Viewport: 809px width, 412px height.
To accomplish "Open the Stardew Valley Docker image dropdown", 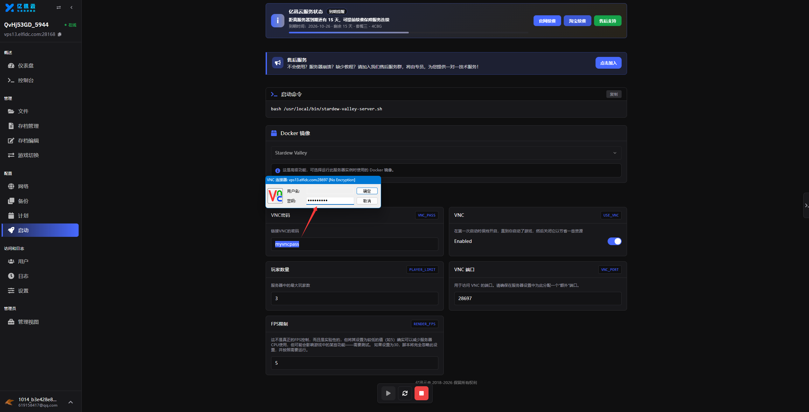I will [x=446, y=153].
